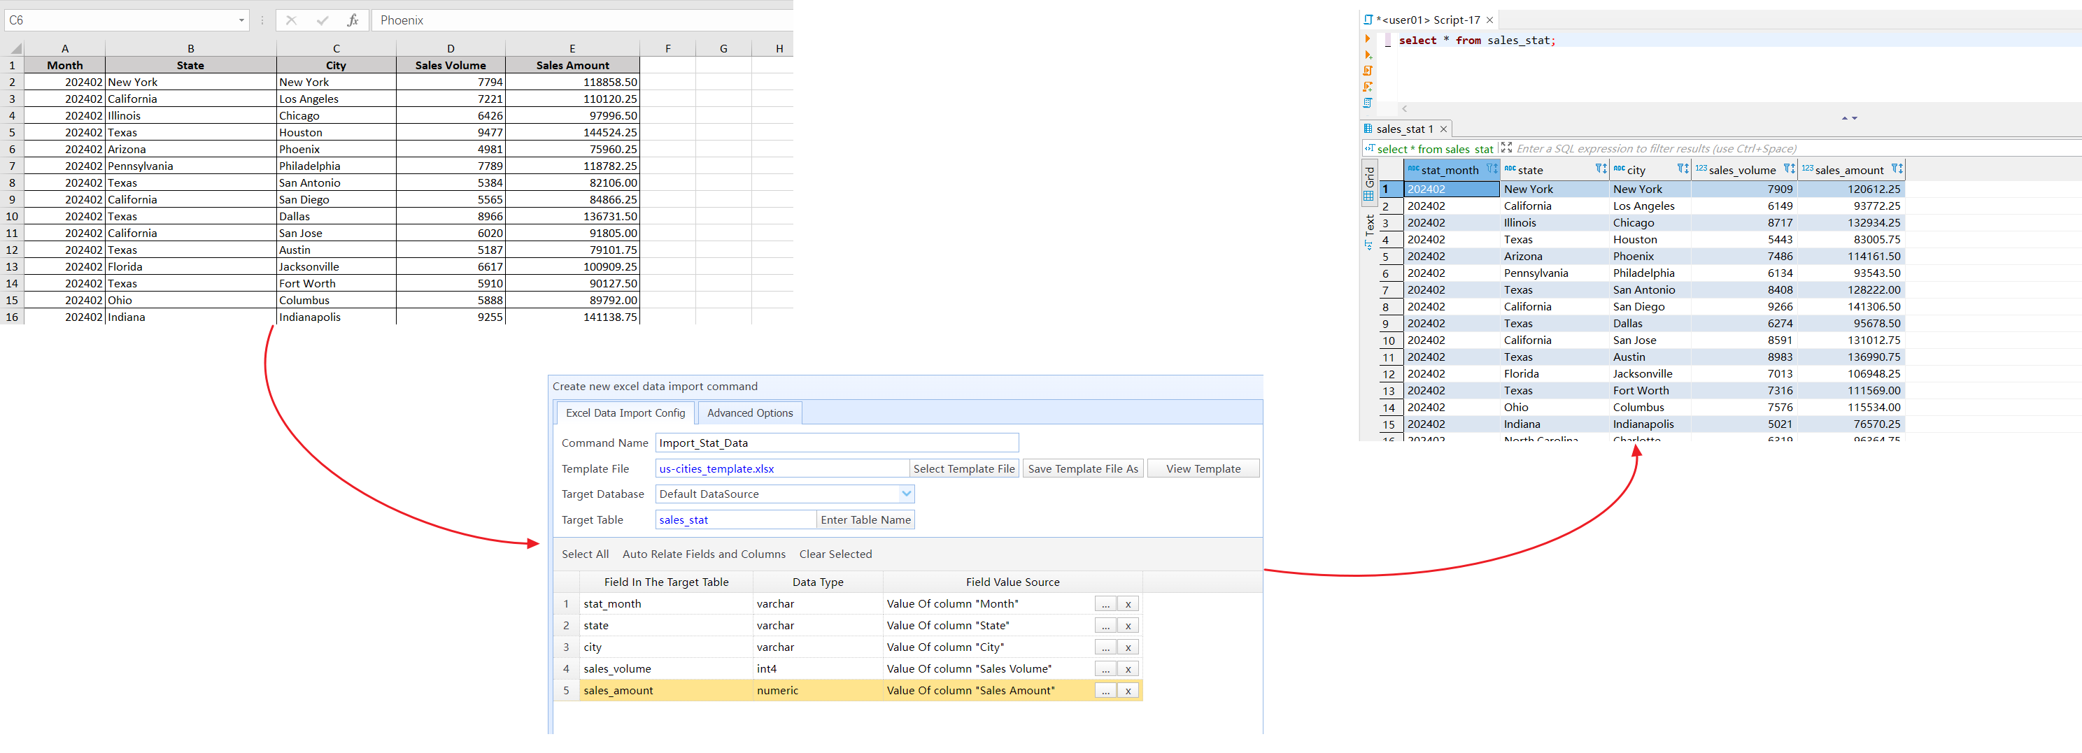
Task: Click Explain execution plan icon in SQL editor
Action: coord(1368,103)
